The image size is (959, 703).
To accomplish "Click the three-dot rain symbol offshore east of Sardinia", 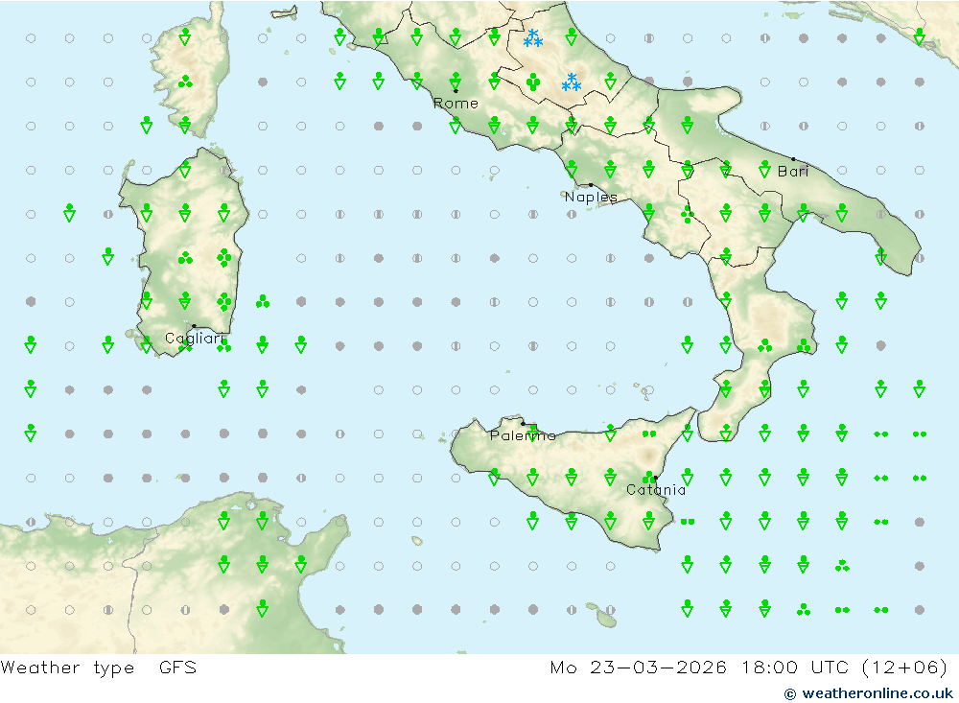I will 263,302.
